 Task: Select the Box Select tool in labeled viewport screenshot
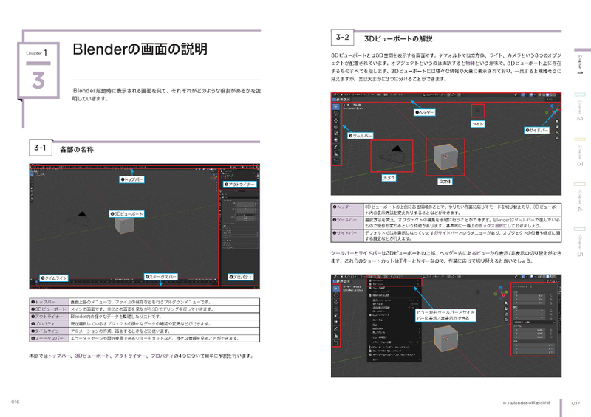coord(336,106)
